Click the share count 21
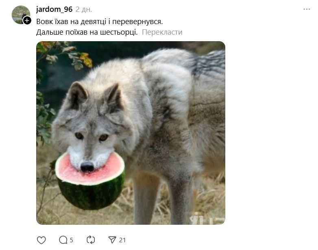This screenshot has height=250, width=318. 122,241
